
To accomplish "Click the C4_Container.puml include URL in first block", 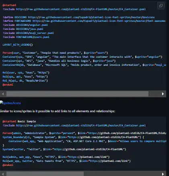I will click(x=81, y=9).
